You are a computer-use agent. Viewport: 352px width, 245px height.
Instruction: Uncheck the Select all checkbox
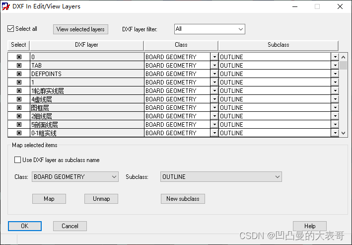coord(10,29)
